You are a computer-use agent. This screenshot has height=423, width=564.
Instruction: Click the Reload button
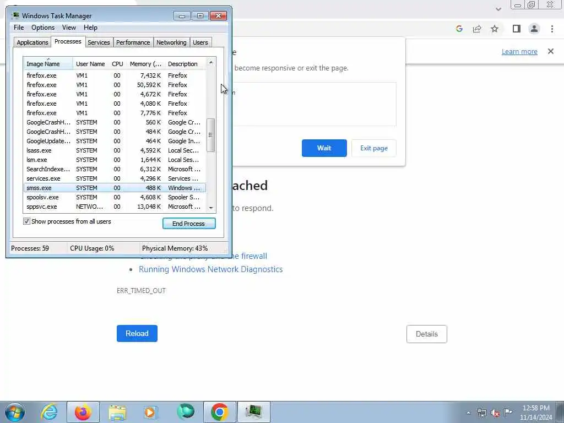137,333
